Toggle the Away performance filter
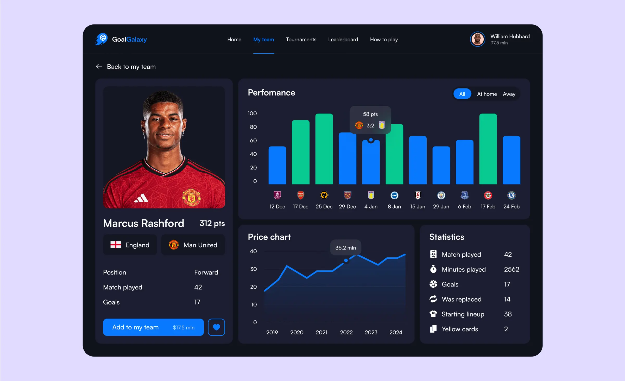This screenshot has height=381, width=625. (x=509, y=94)
